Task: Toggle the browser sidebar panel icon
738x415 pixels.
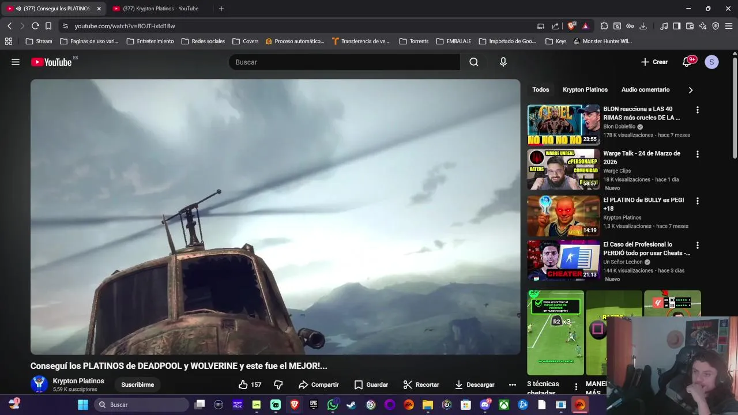Action: coord(677,26)
